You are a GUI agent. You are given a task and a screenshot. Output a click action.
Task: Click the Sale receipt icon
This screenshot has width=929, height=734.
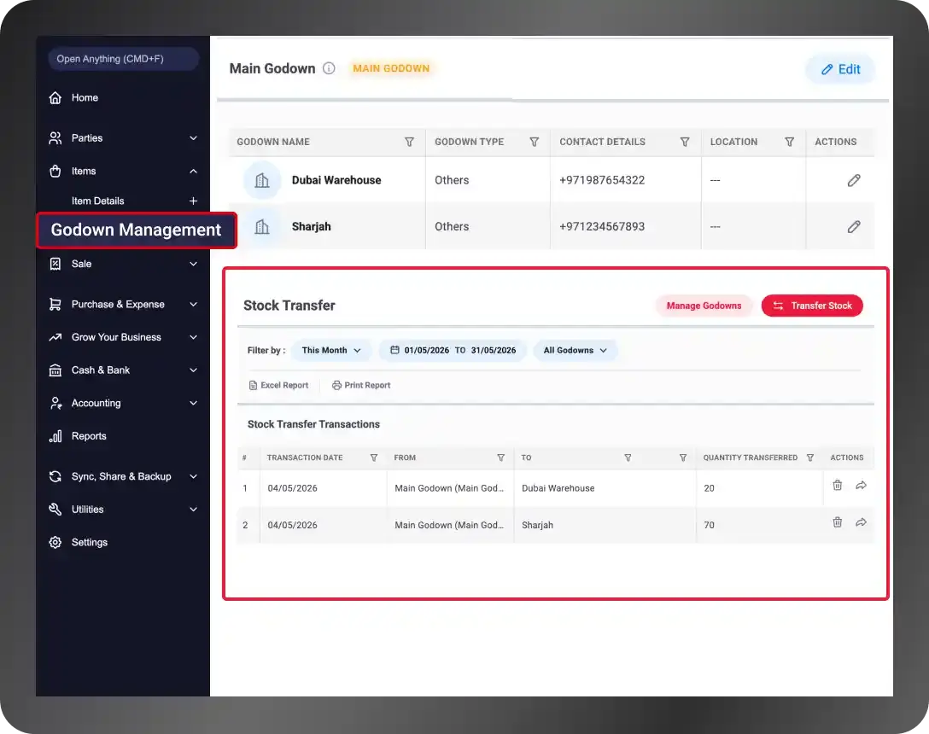click(x=56, y=264)
